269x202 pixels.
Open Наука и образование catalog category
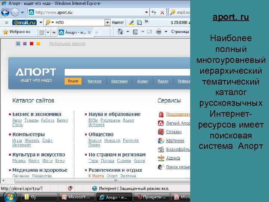115,114
